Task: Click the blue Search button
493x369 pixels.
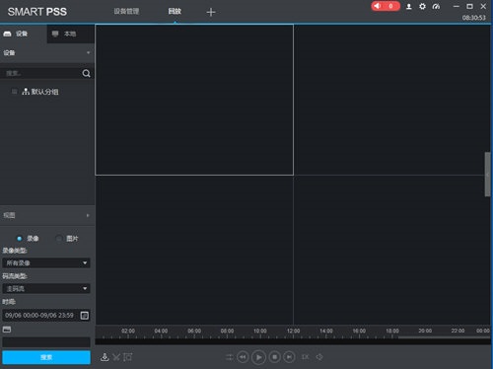Action: pyautogui.click(x=46, y=357)
